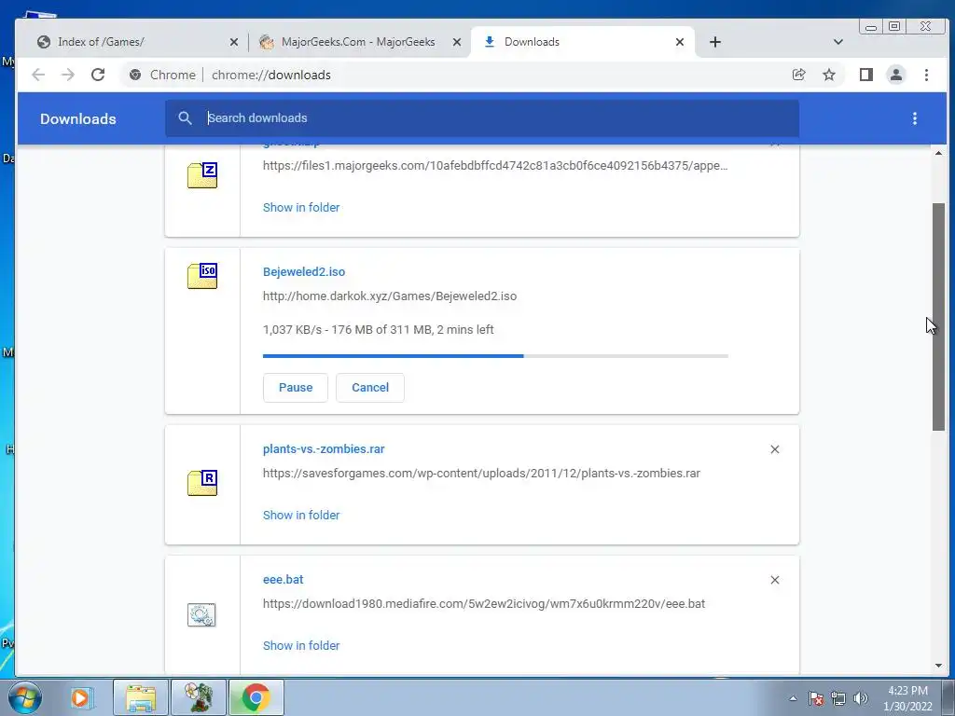Click the savesforgames.com source URL

[482, 474]
